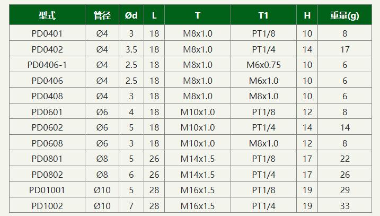Select the PD0402 model cell
This screenshot has width=380, height=216.
(47, 49)
